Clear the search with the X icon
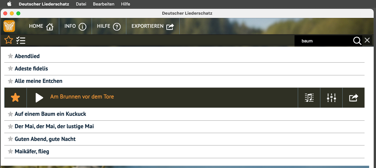The height and width of the screenshot is (168, 376). [367, 40]
